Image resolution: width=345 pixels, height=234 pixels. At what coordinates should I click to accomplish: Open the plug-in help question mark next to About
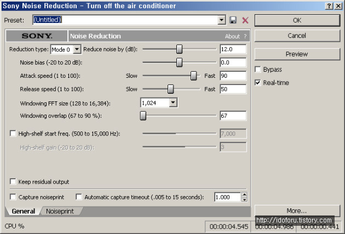[245, 36]
